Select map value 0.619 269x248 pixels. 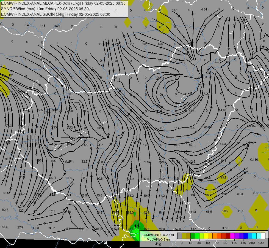[x=145, y=44]
